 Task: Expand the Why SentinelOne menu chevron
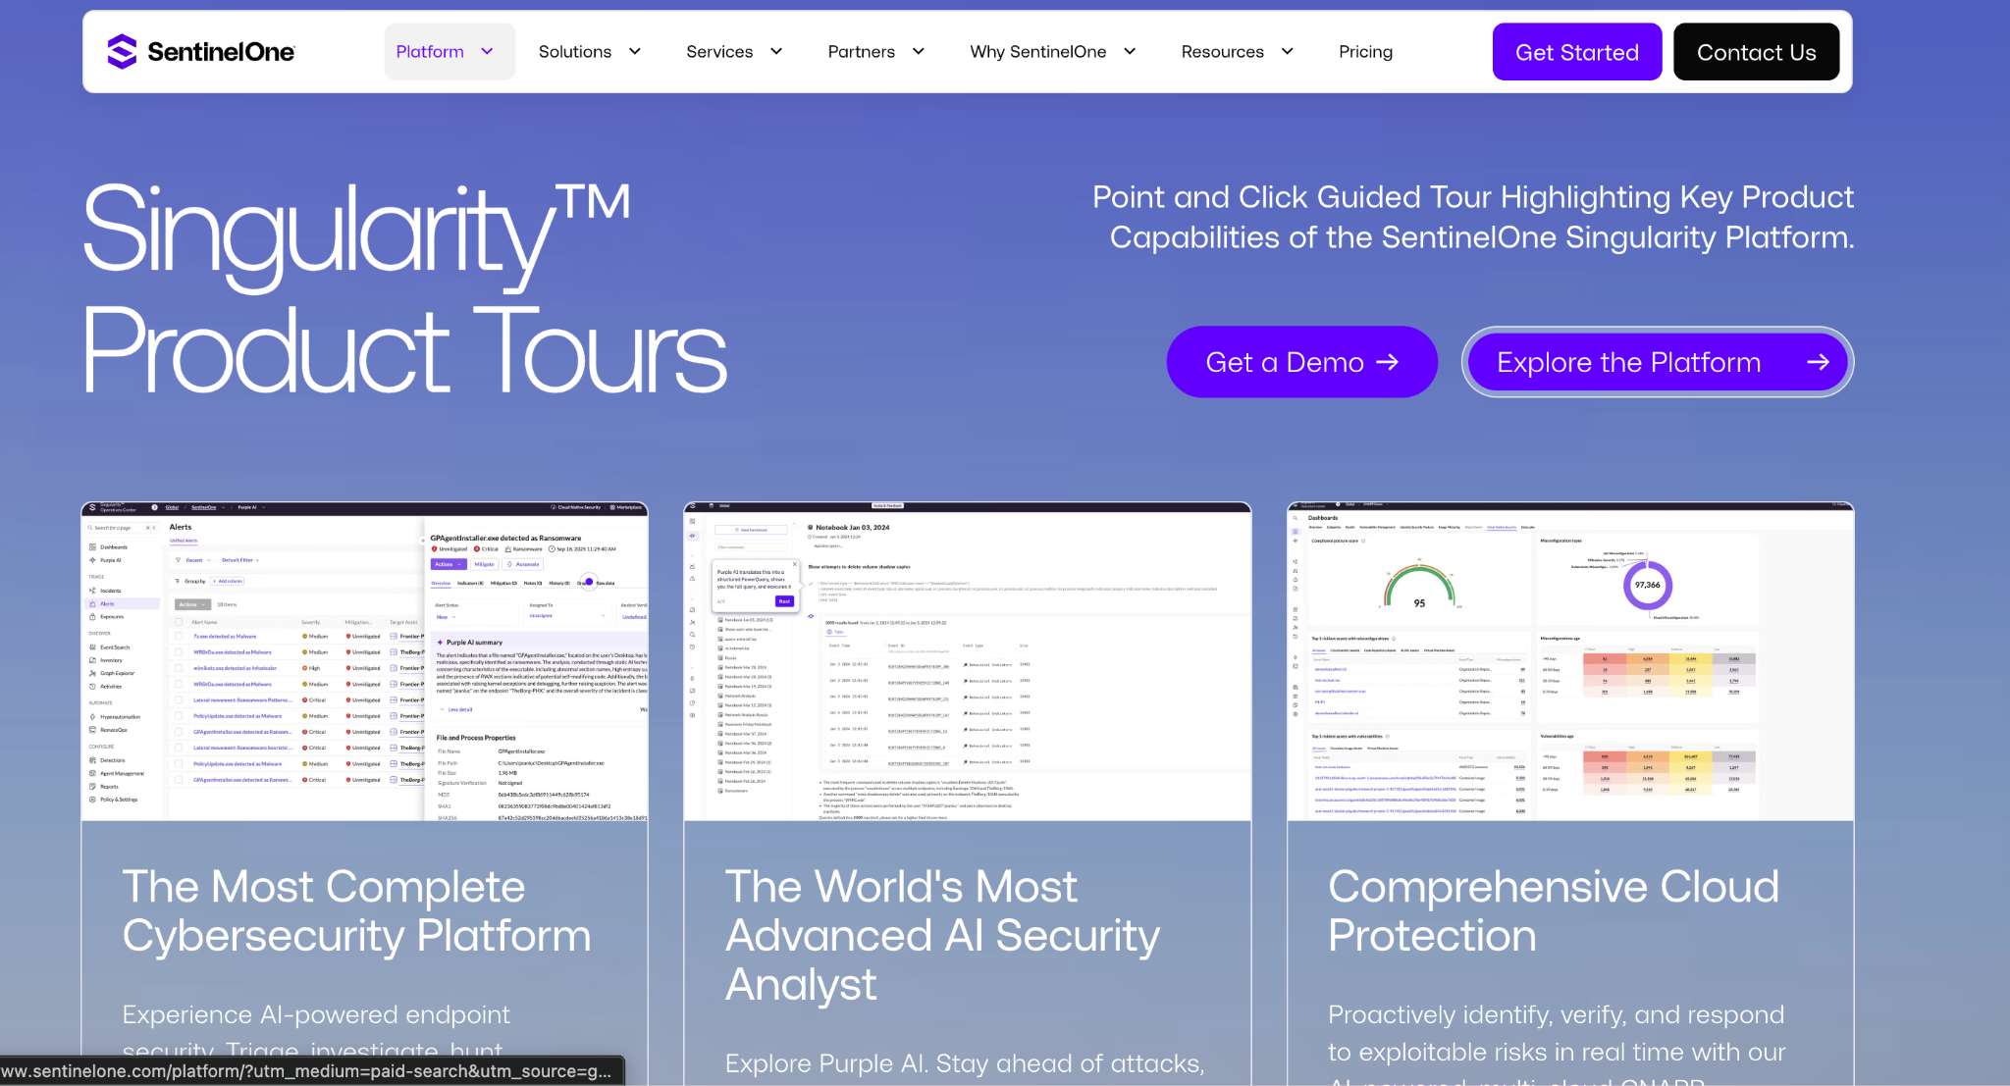point(1130,52)
